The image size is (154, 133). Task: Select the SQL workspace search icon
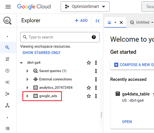pyautogui.click(x=7, y=47)
